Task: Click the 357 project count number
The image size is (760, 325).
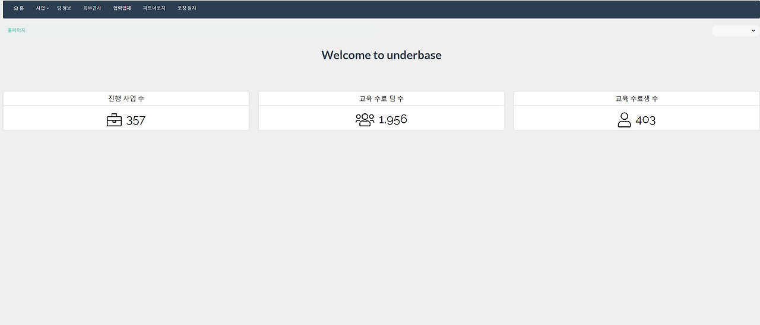Action: pyautogui.click(x=136, y=120)
